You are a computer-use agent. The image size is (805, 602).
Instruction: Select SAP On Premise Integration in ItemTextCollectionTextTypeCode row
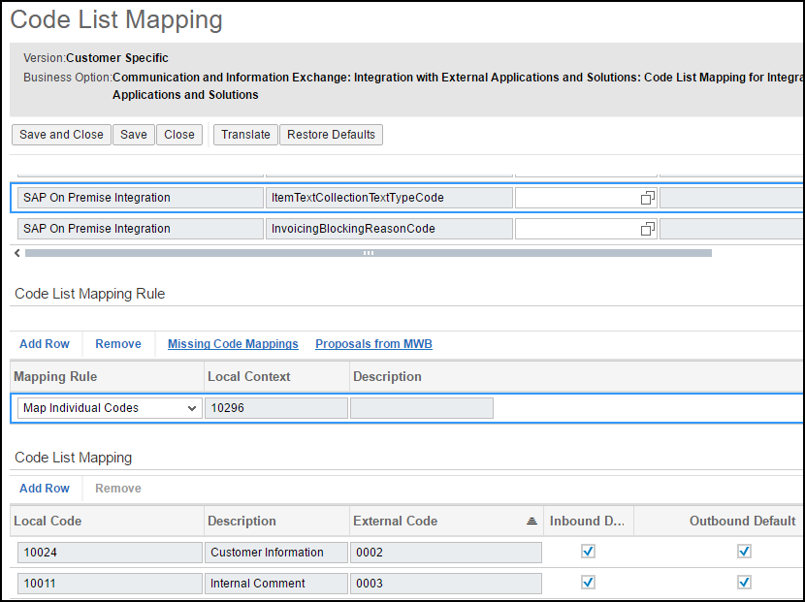coord(141,198)
